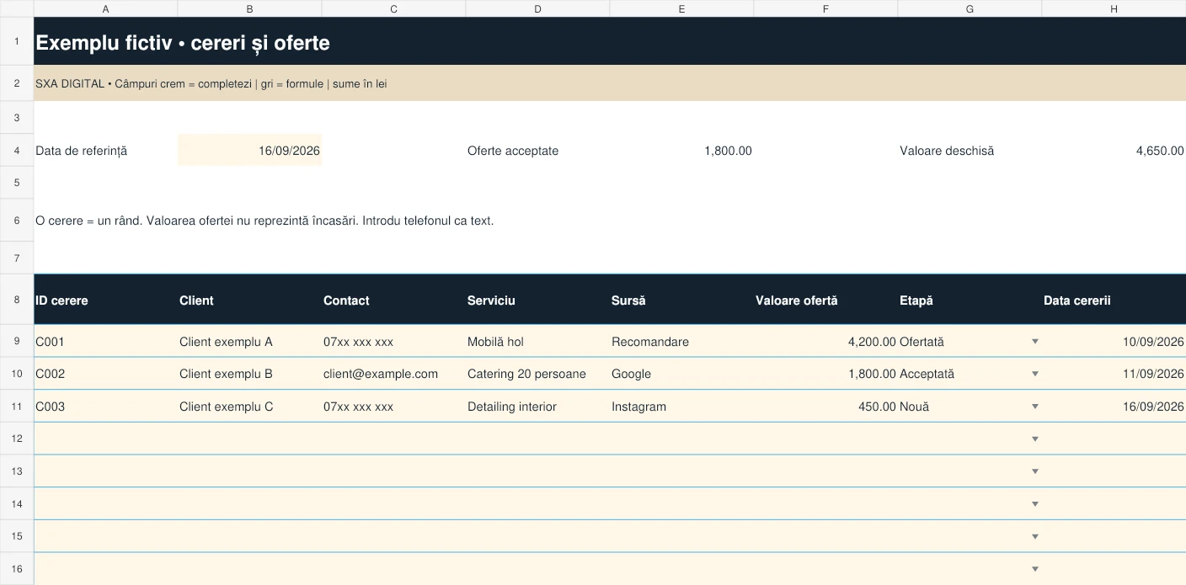Image resolution: width=1186 pixels, height=585 pixels.
Task: Select cell C001
Action: [105, 342]
